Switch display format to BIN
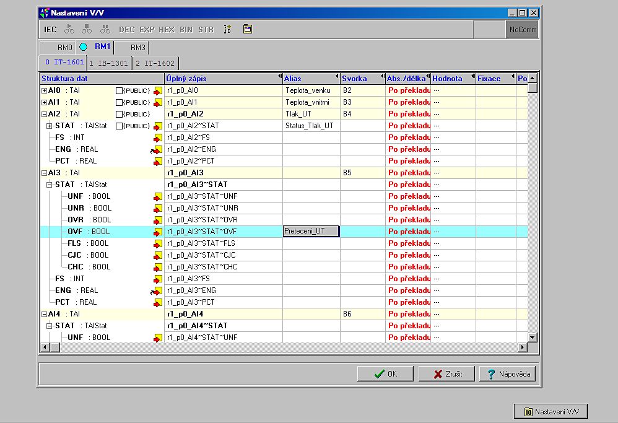 (186, 29)
